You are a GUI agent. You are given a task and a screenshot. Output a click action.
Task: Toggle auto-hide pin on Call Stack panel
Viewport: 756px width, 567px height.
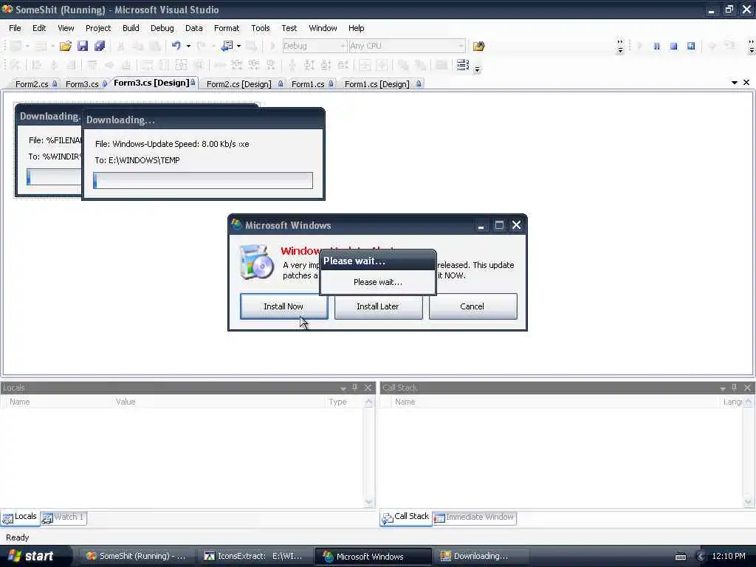734,388
